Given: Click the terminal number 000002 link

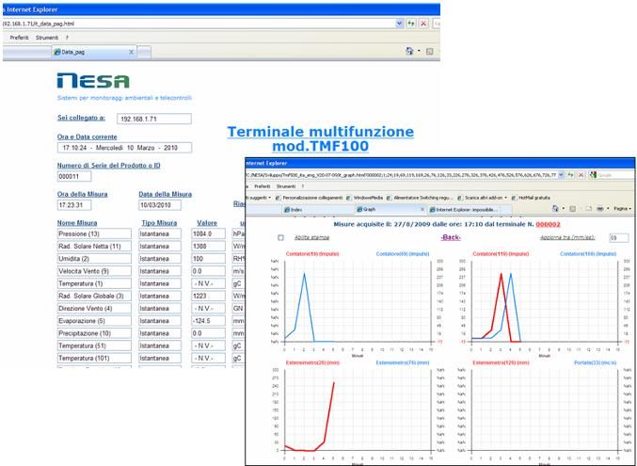Looking at the screenshot, I should pos(548,224).
